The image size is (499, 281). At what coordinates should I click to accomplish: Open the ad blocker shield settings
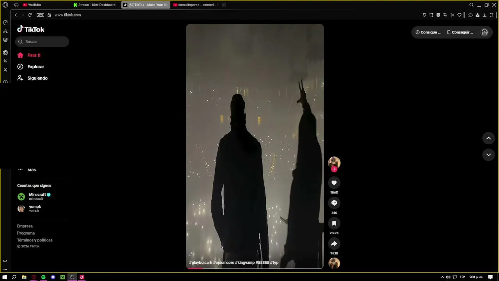(x=438, y=15)
